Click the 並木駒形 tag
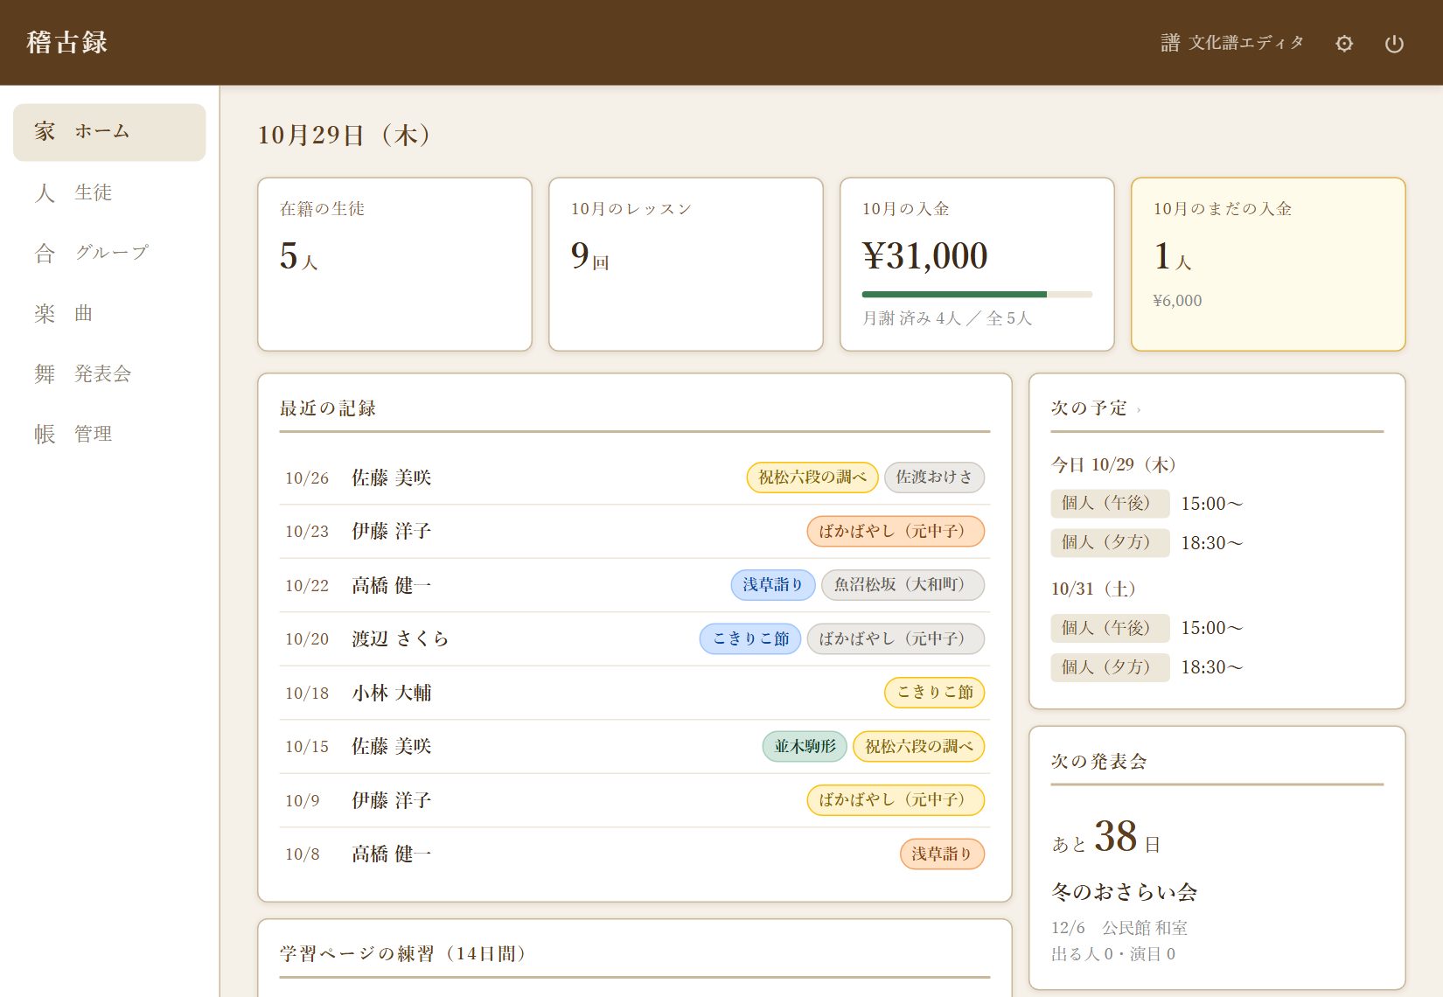 pyautogui.click(x=805, y=747)
